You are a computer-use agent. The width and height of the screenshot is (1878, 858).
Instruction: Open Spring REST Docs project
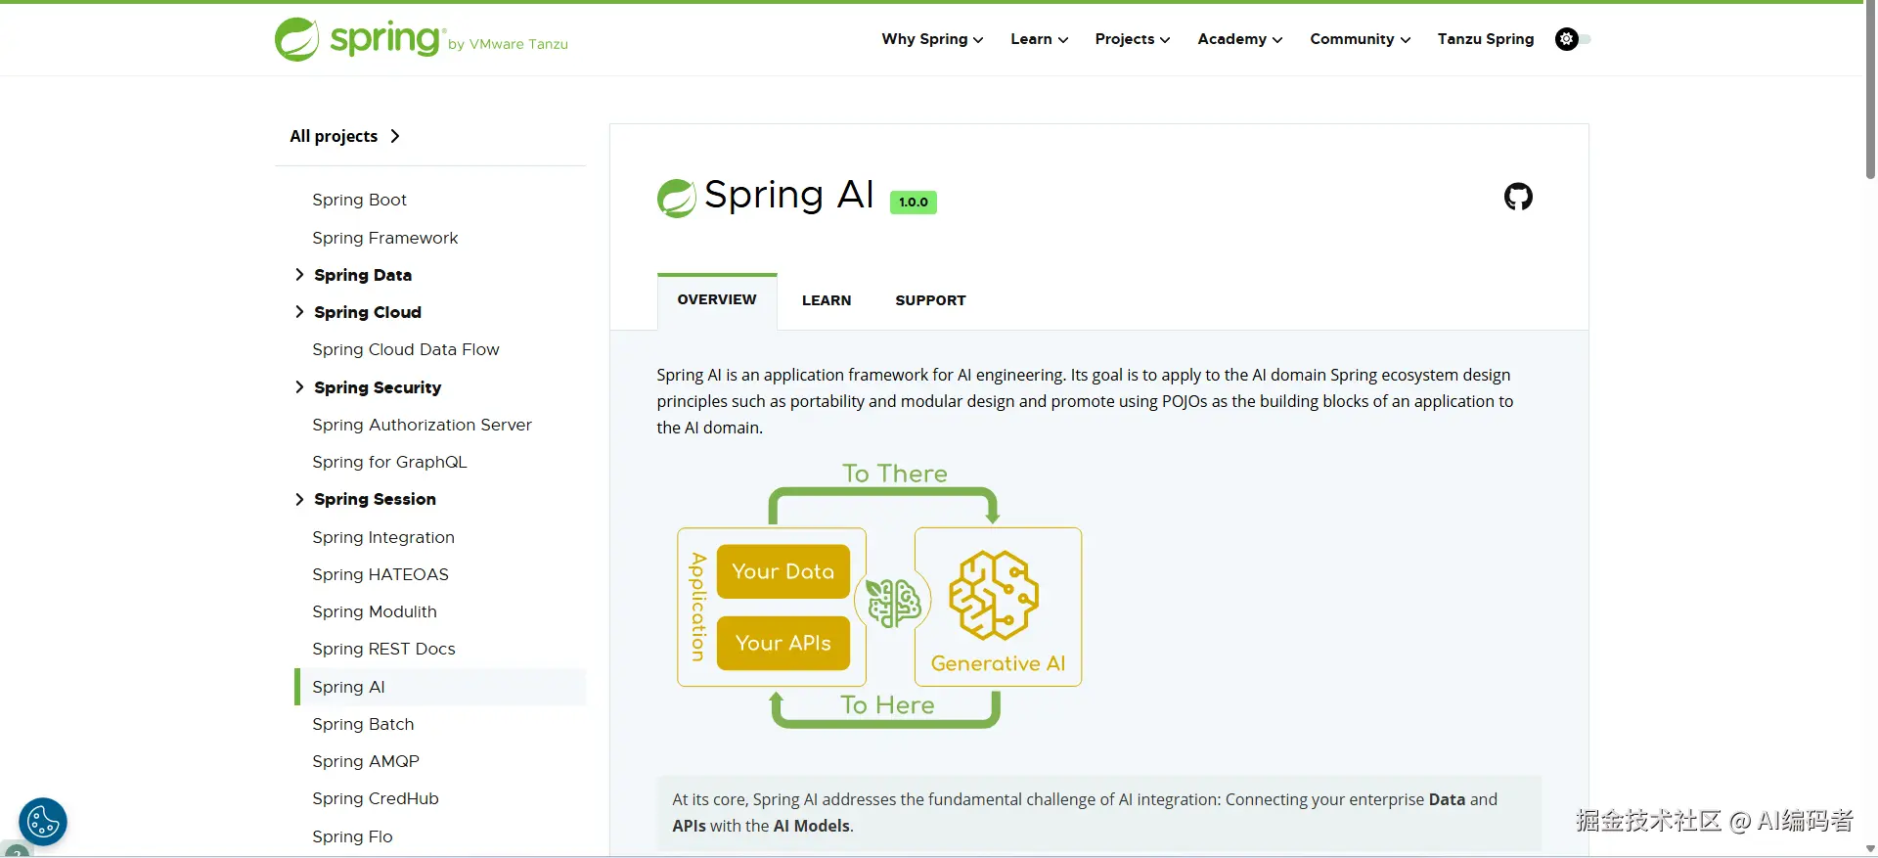coord(383,649)
